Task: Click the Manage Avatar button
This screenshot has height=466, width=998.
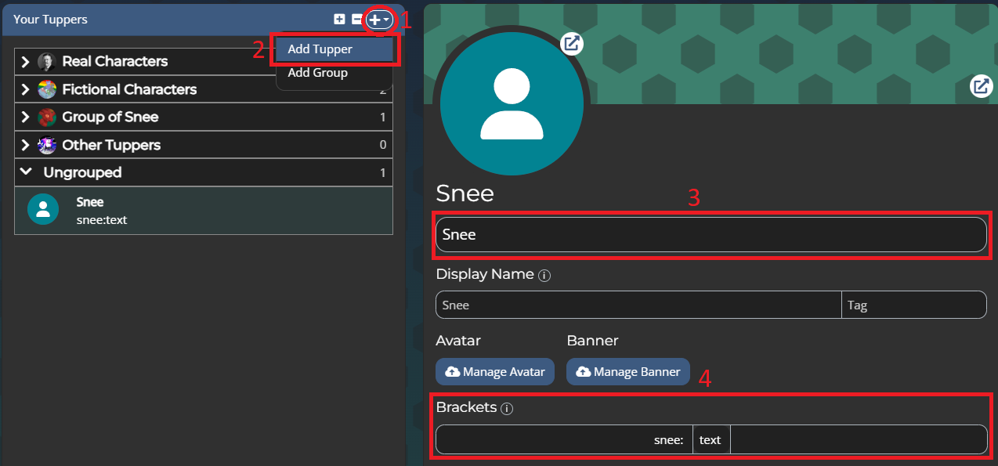Action: (x=494, y=371)
